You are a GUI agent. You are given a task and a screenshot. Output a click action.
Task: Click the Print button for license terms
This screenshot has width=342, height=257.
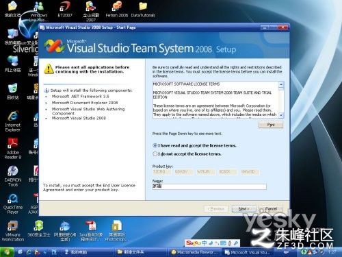click(271, 125)
